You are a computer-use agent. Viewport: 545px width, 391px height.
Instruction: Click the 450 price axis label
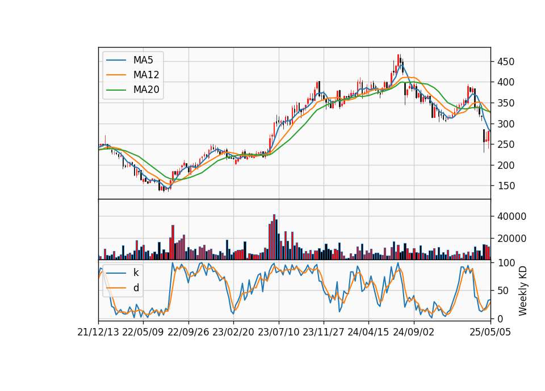pos(506,62)
